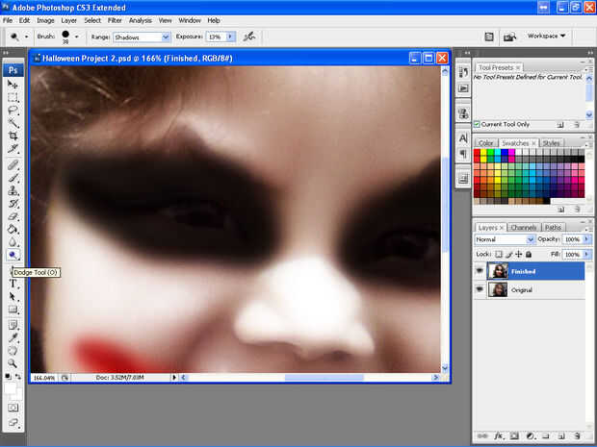597x447 pixels.
Task: Swap foreground and background colors
Action: (18, 377)
